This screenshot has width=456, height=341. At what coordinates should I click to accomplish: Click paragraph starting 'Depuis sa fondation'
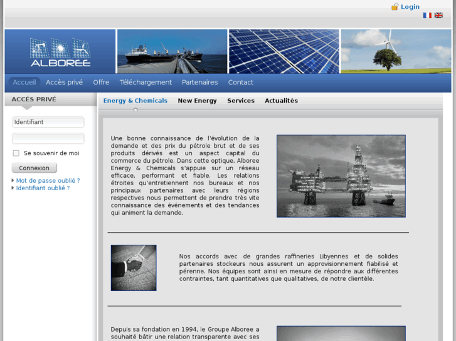[185, 333]
